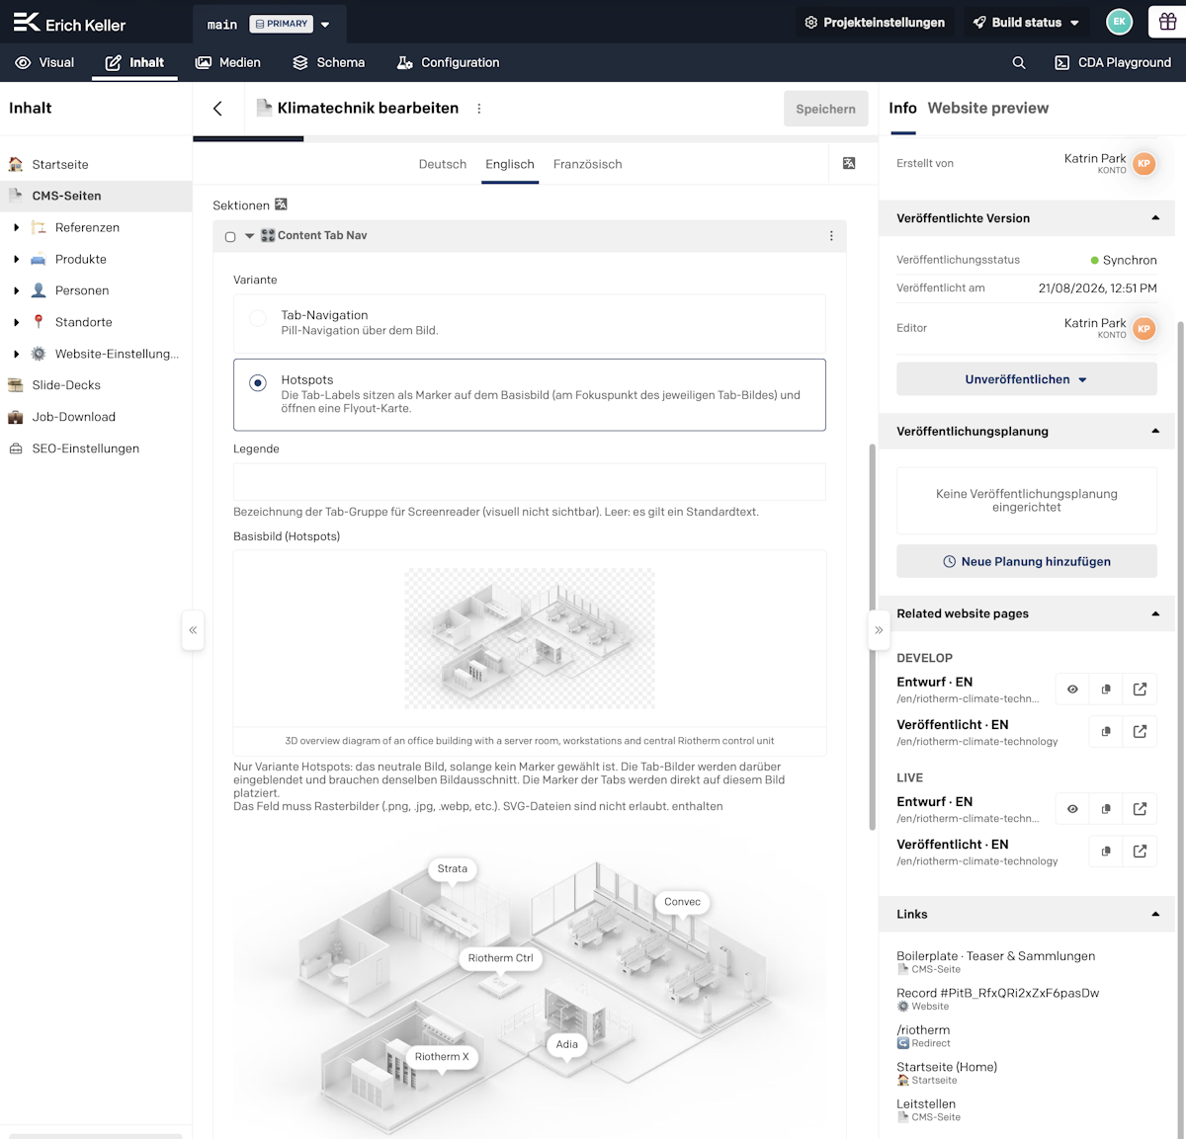Open the Unveröffentlichen dropdown button

1026,379
